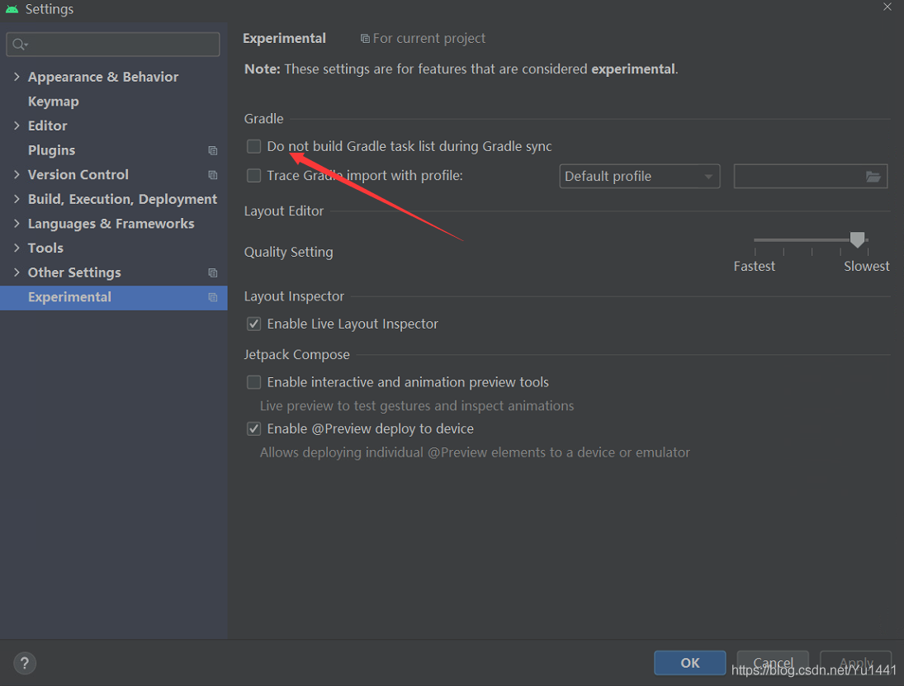Click the Apply button

[855, 663]
